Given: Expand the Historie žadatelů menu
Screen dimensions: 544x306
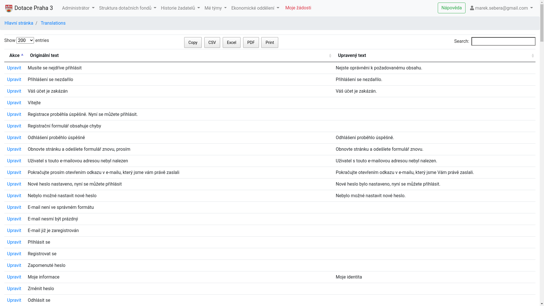Looking at the screenshot, I should pos(180,8).
